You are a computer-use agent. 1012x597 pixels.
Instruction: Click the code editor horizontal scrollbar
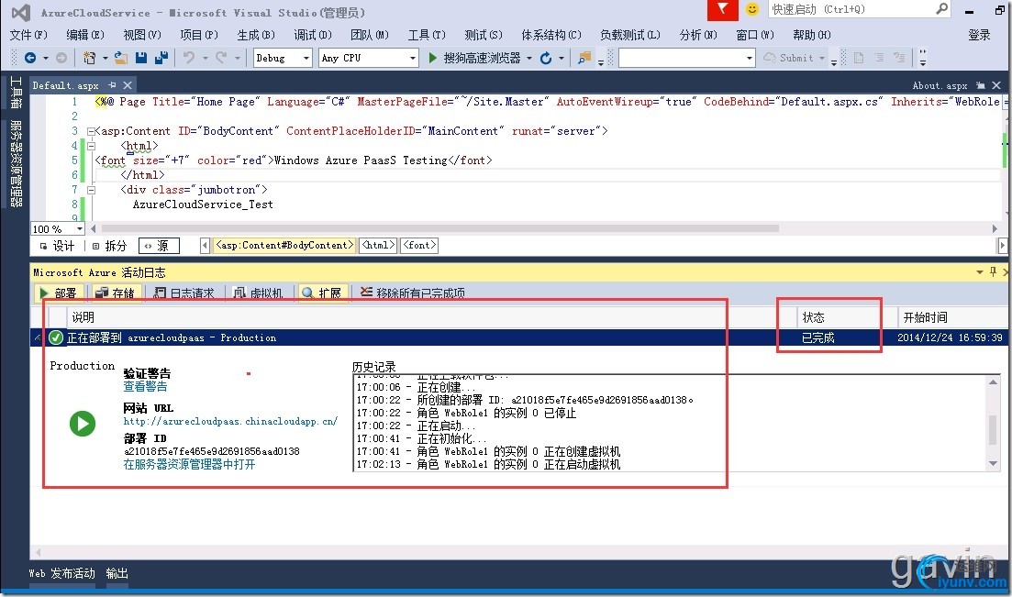440,228
